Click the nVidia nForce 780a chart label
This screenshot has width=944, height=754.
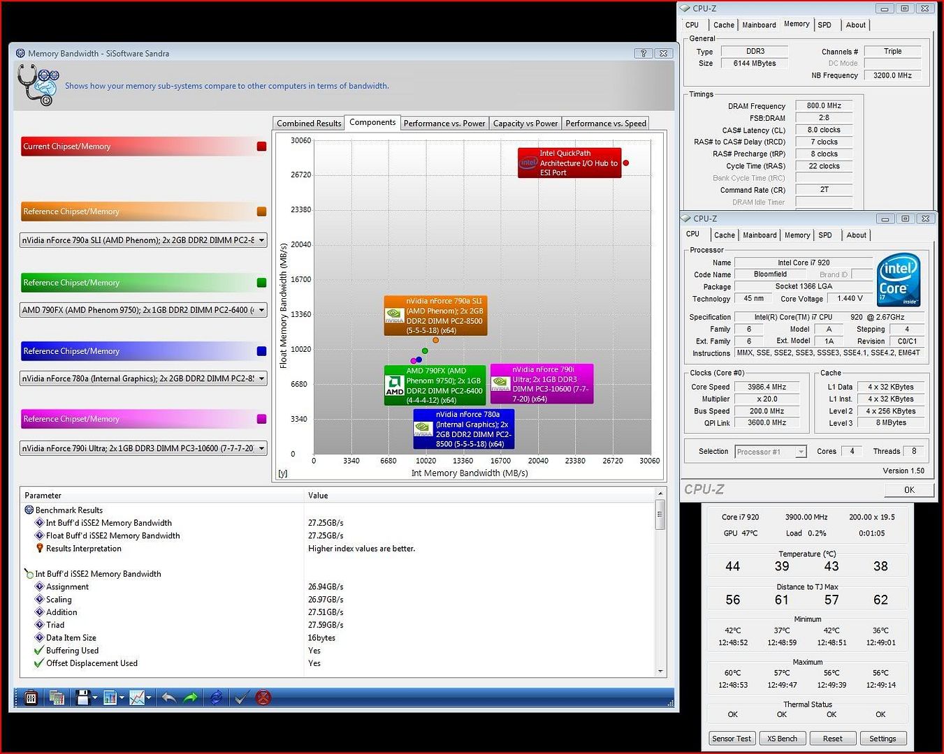point(464,429)
